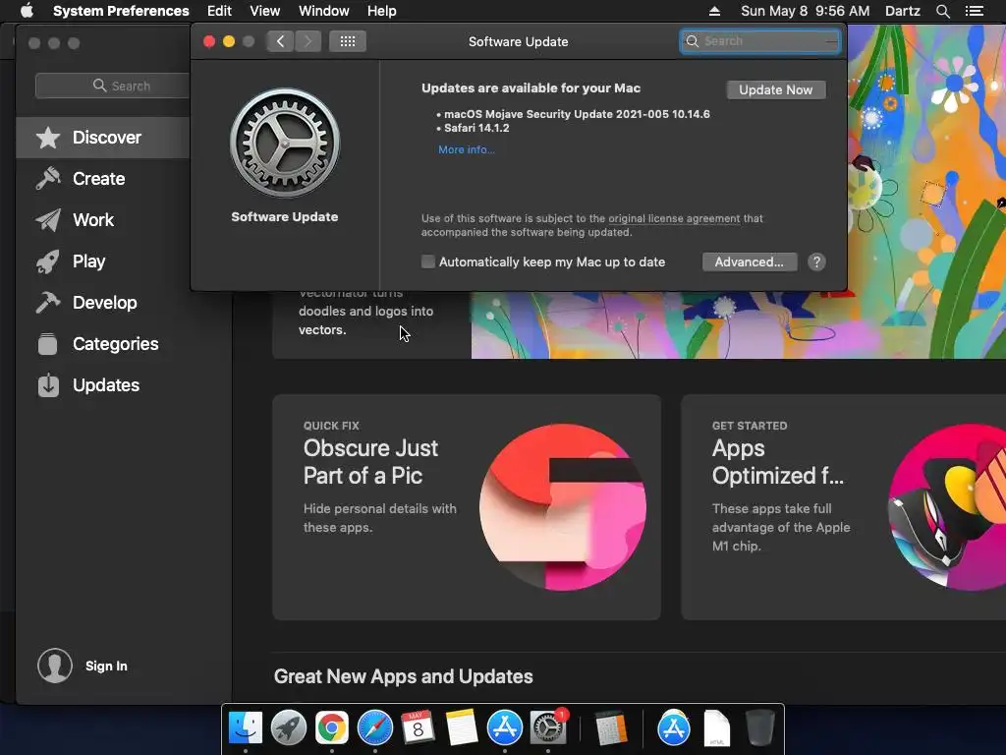The image size is (1006, 755).
Task: Go forward in System Preferences
Action: [x=307, y=41]
